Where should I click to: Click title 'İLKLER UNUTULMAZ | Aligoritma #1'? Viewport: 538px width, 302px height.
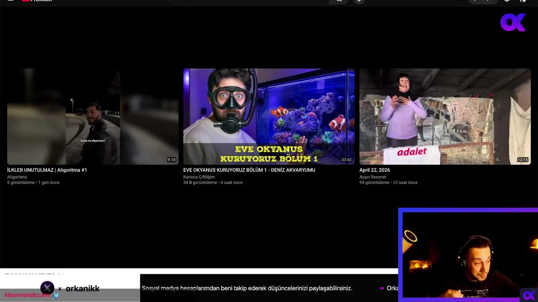point(47,170)
